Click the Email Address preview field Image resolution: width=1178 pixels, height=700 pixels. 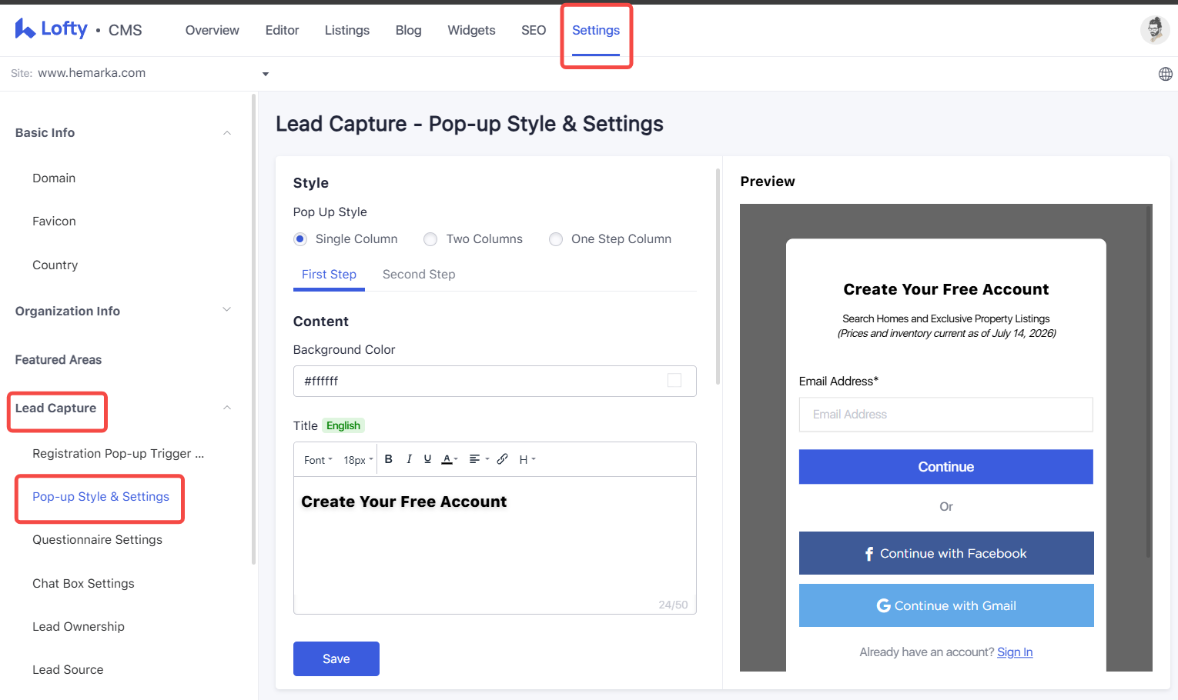[945, 415]
